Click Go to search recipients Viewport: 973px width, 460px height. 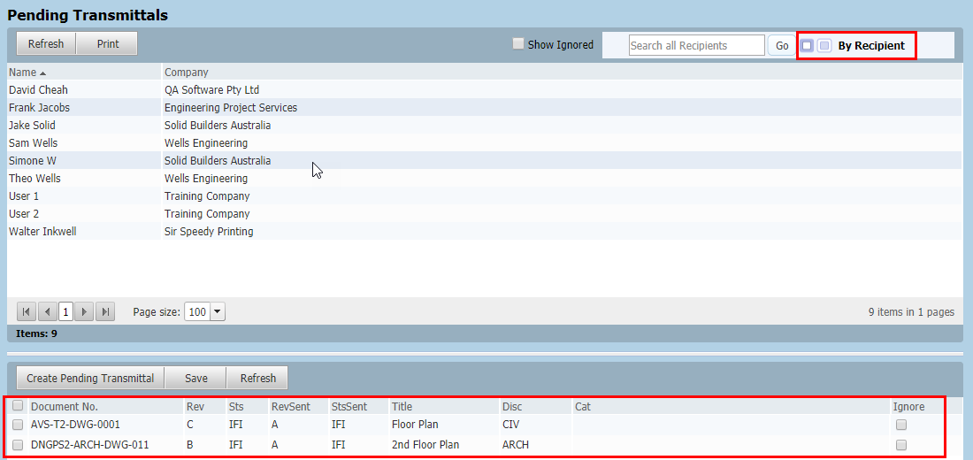(x=782, y=46)
